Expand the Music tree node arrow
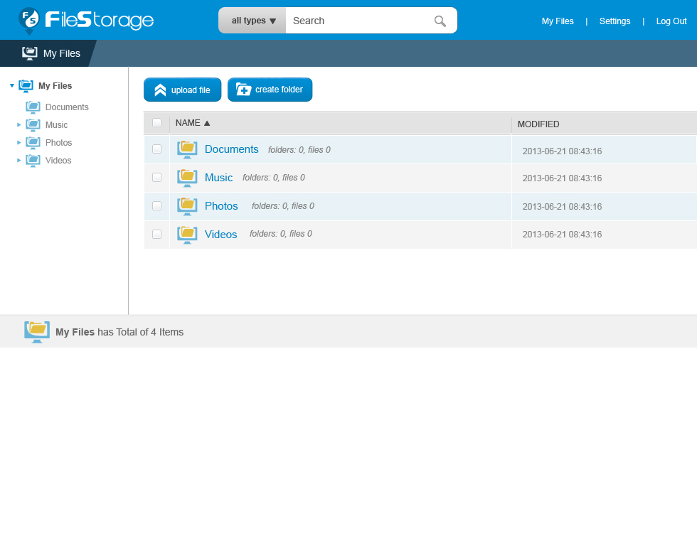This screenshot has height=553, width=697. tap(18, 125)
